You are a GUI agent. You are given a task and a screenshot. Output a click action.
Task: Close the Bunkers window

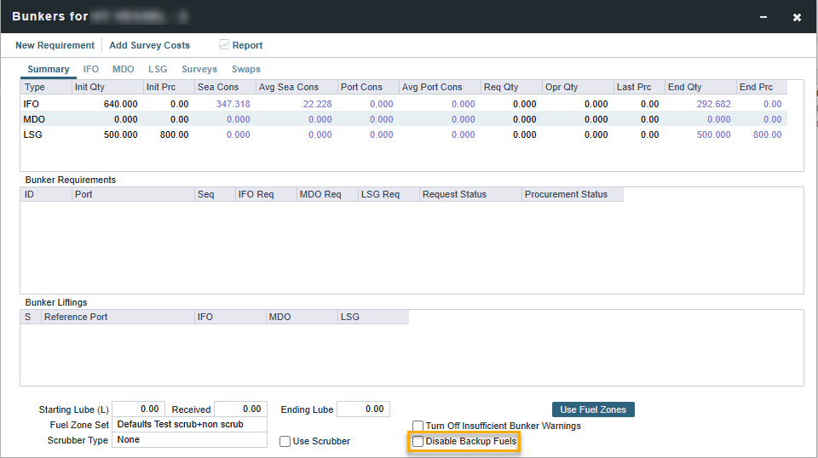[797, 17]
